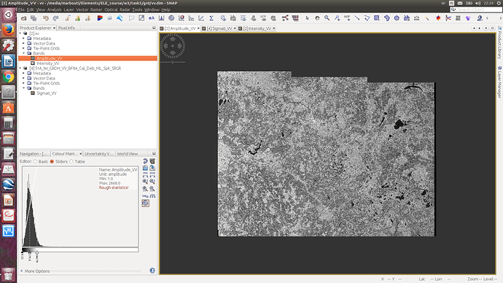This screenshot has height=283, width=503.
Task: Select the Amplitude_VV band
Action: click(x=49, y=58)
